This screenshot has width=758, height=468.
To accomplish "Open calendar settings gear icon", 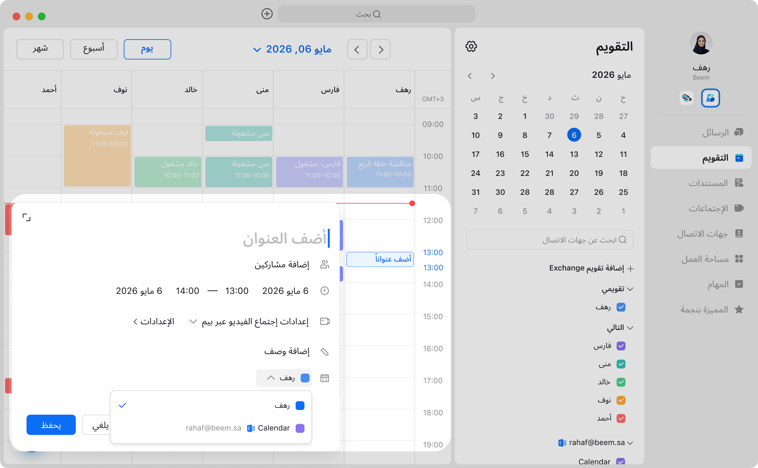I will (x=471, y=46).
